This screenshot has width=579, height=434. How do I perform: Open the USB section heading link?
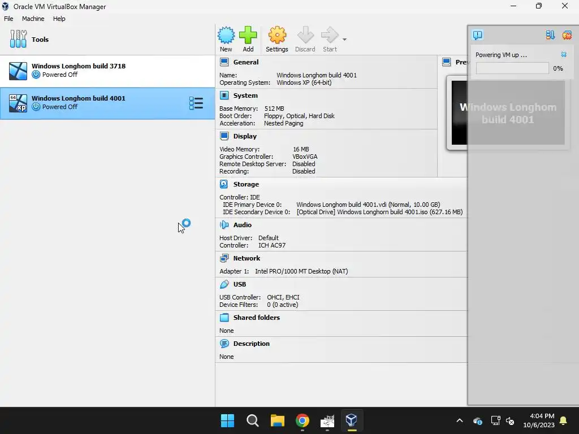tap(240, 284)
